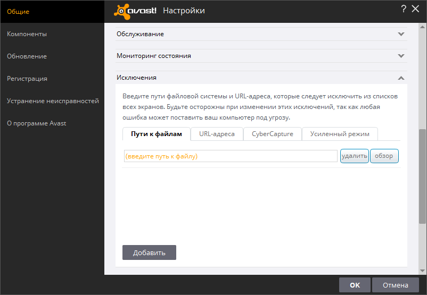This screenshot has height=295, width=427.
Task: Expand the Обслуживание section
Action: coord(401,34)
